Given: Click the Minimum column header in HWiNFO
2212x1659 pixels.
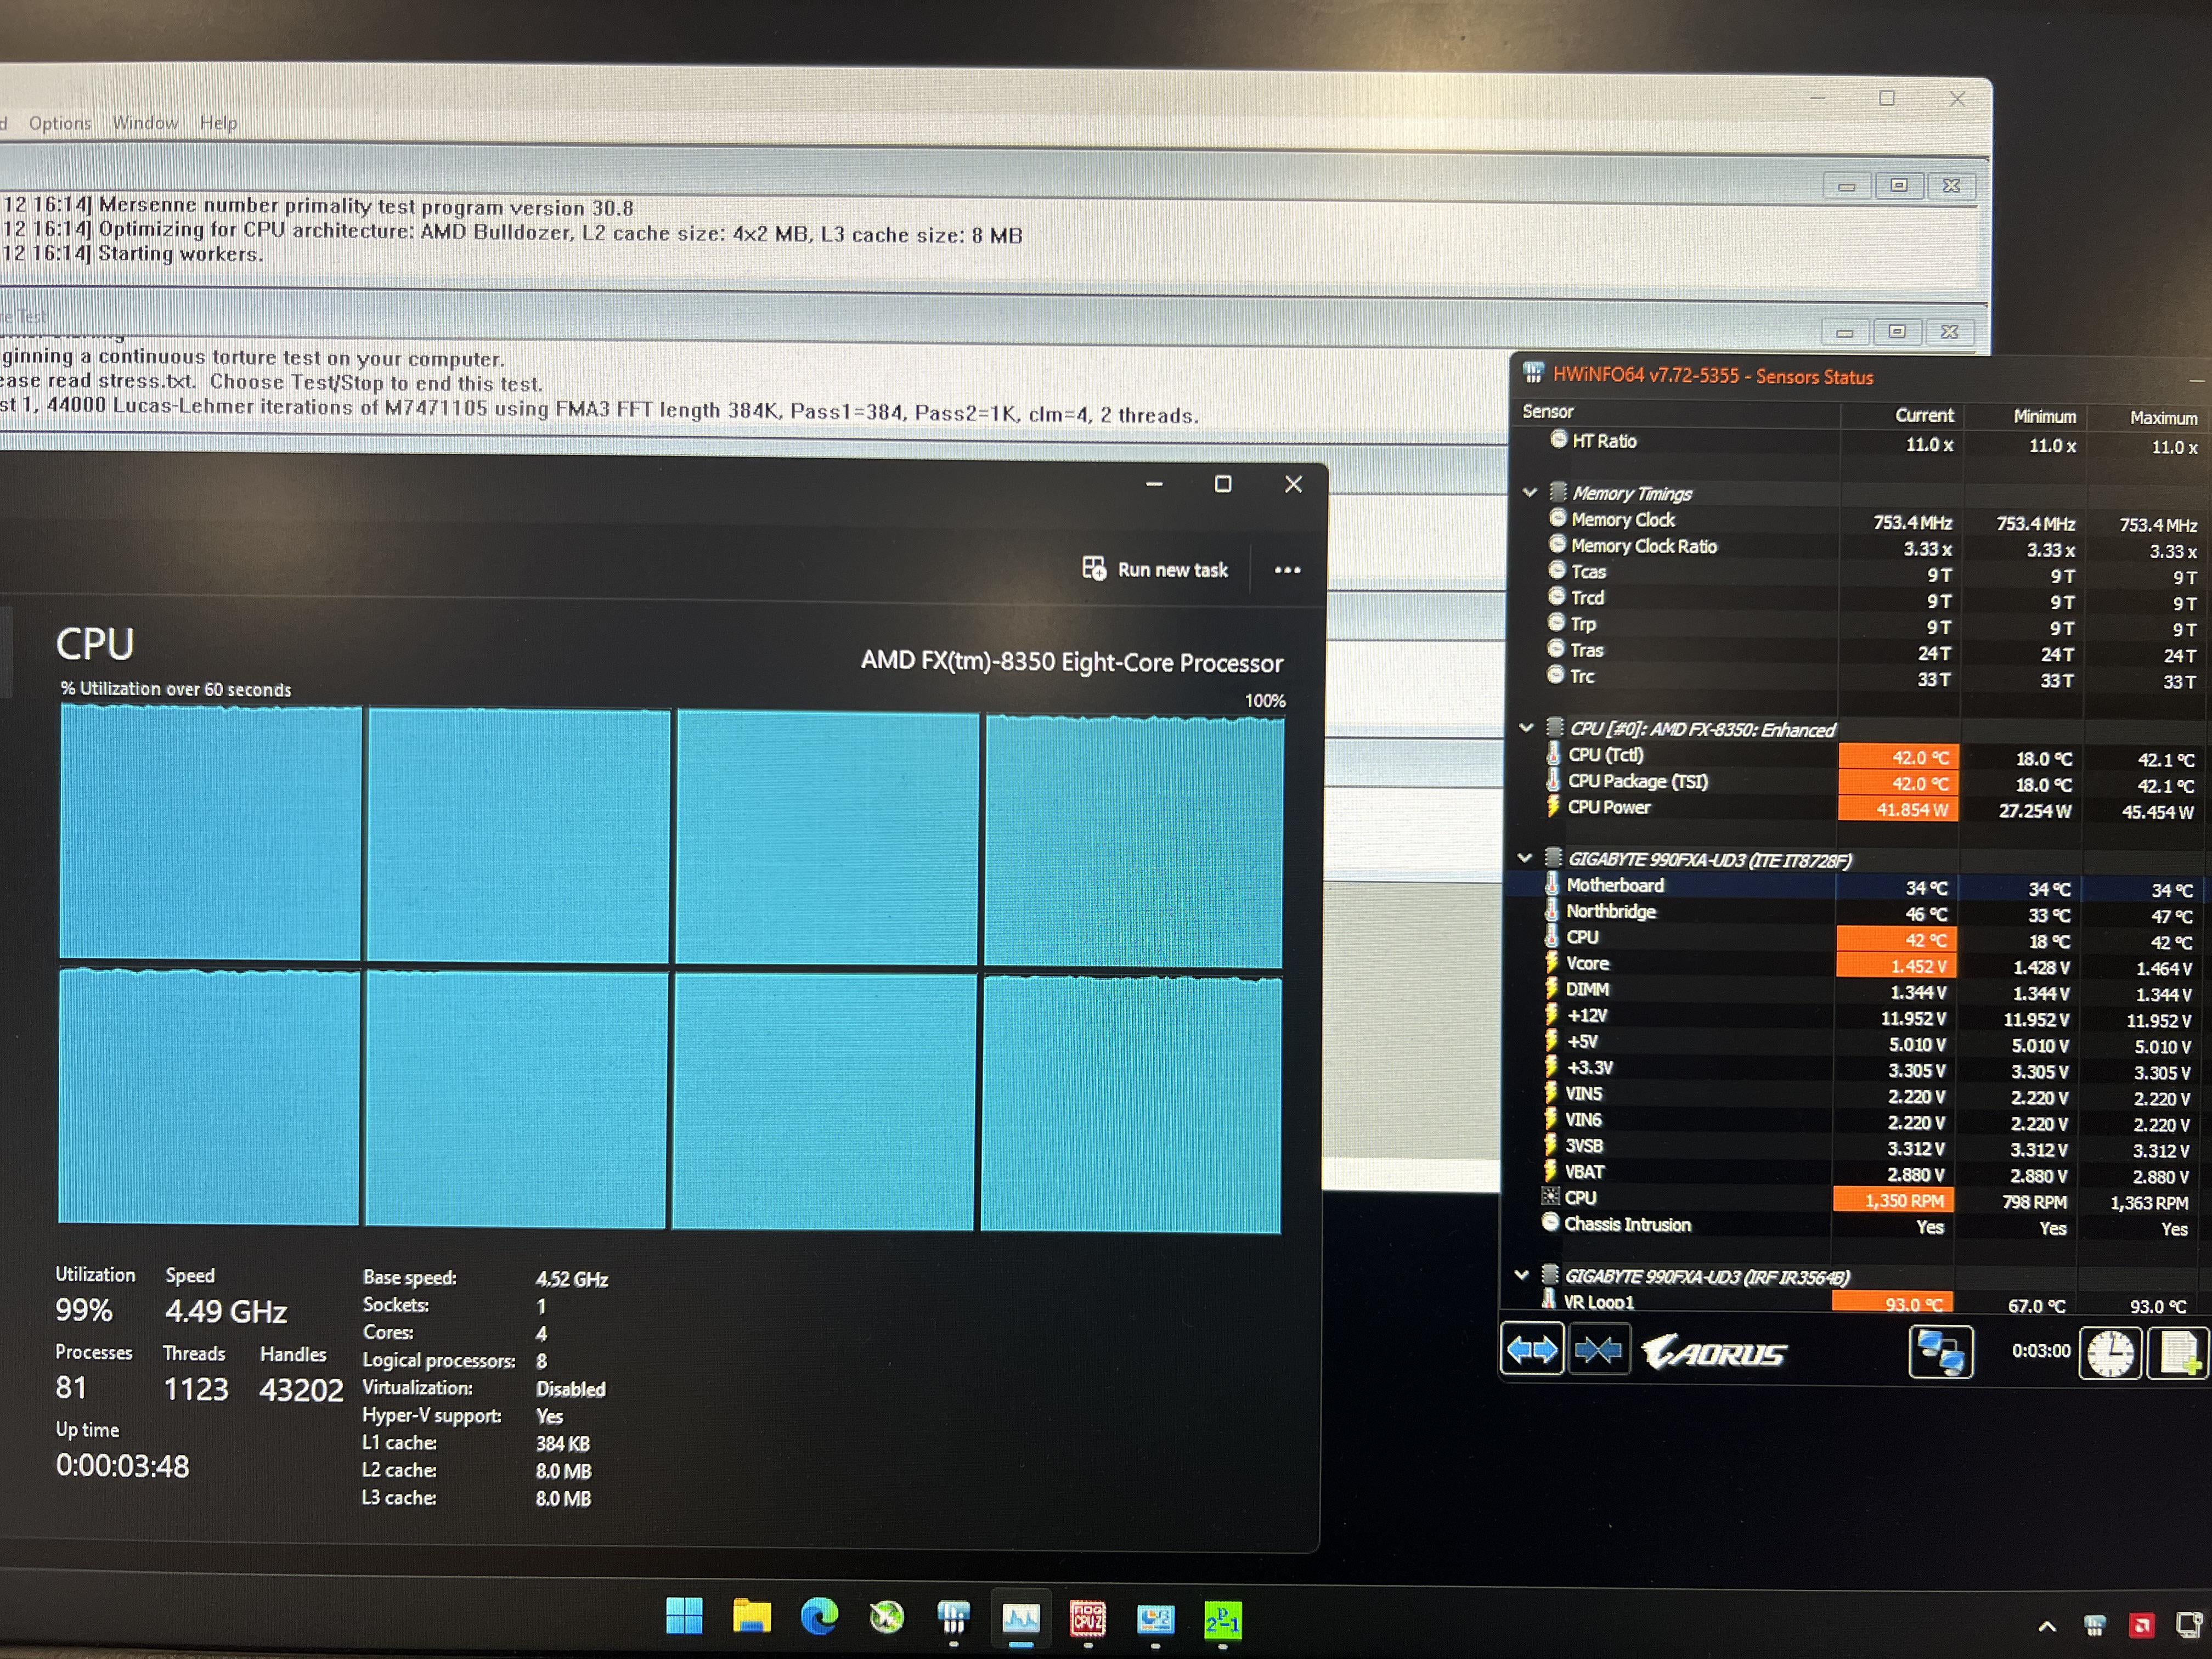Looking at the screenshot, I should 2044,416.
